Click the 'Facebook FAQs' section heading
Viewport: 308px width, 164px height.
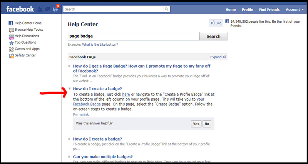tap(82, 57)
